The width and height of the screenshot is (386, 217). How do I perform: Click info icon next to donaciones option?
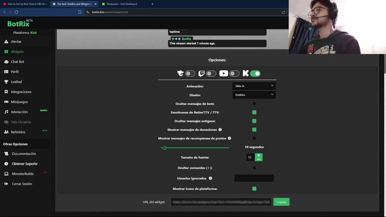[x=220, y=130]
